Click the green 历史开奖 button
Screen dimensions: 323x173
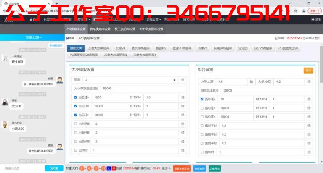coord(214,168)
